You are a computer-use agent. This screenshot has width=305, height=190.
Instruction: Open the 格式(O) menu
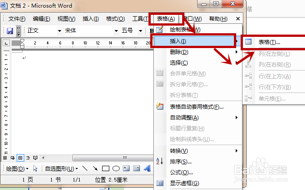115,19
